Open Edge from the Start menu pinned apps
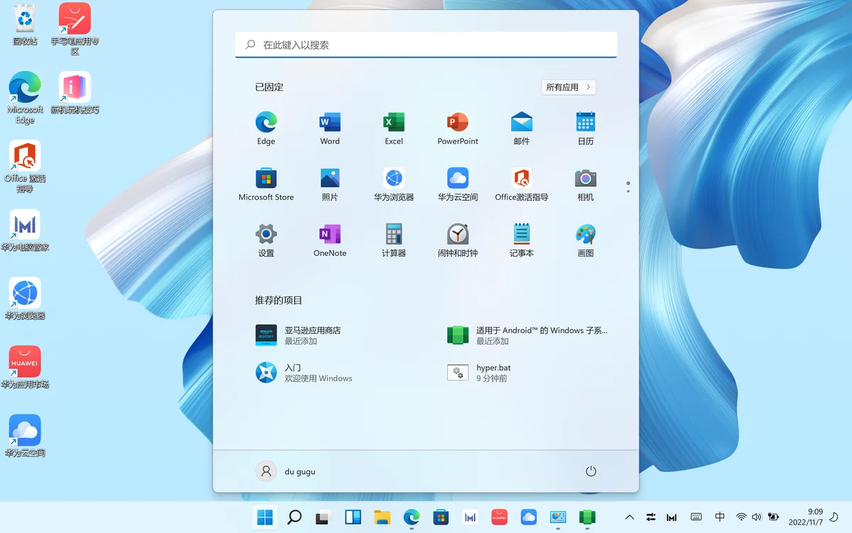Screen dimensions: 852x533 (x=266, y=129)
